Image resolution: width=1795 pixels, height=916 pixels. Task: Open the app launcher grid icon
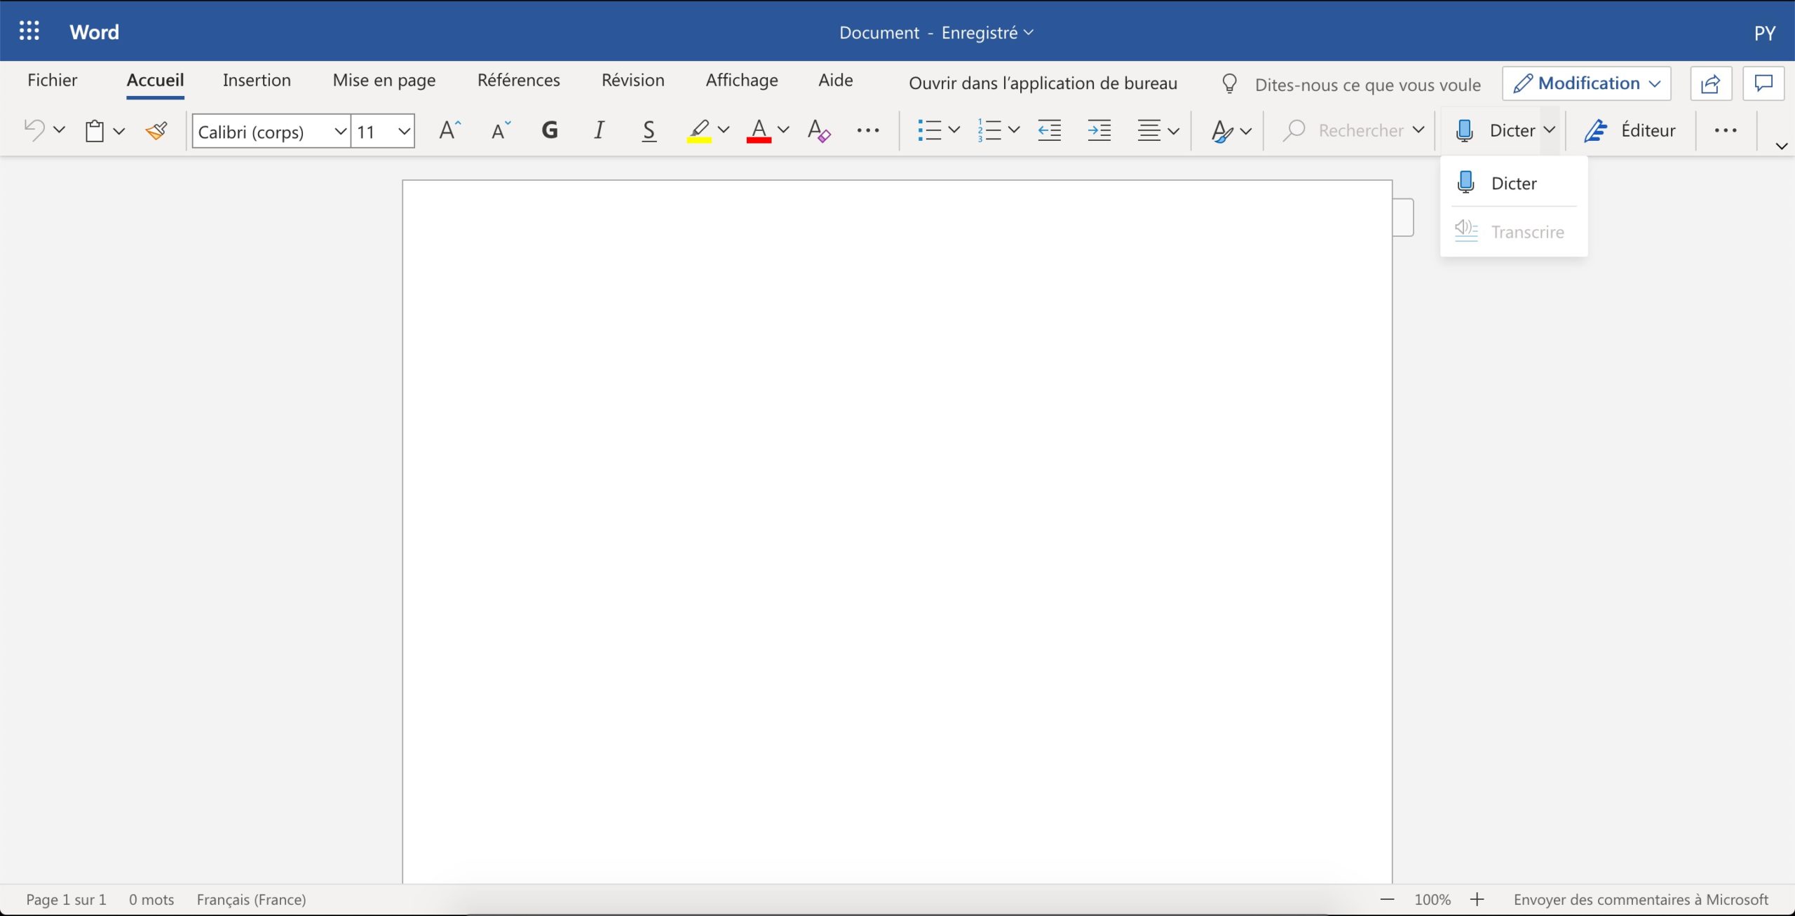29,32
